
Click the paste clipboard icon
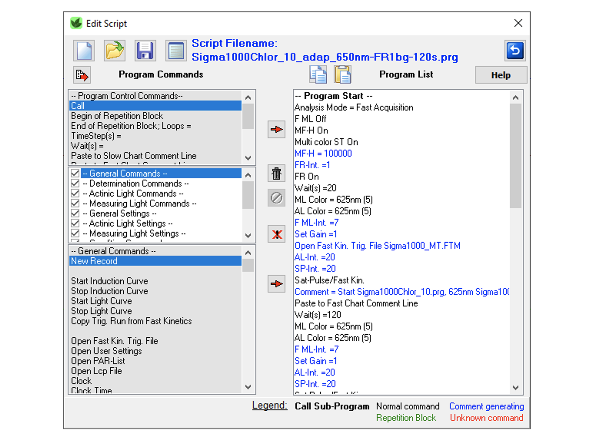click(x=343, y=74)
